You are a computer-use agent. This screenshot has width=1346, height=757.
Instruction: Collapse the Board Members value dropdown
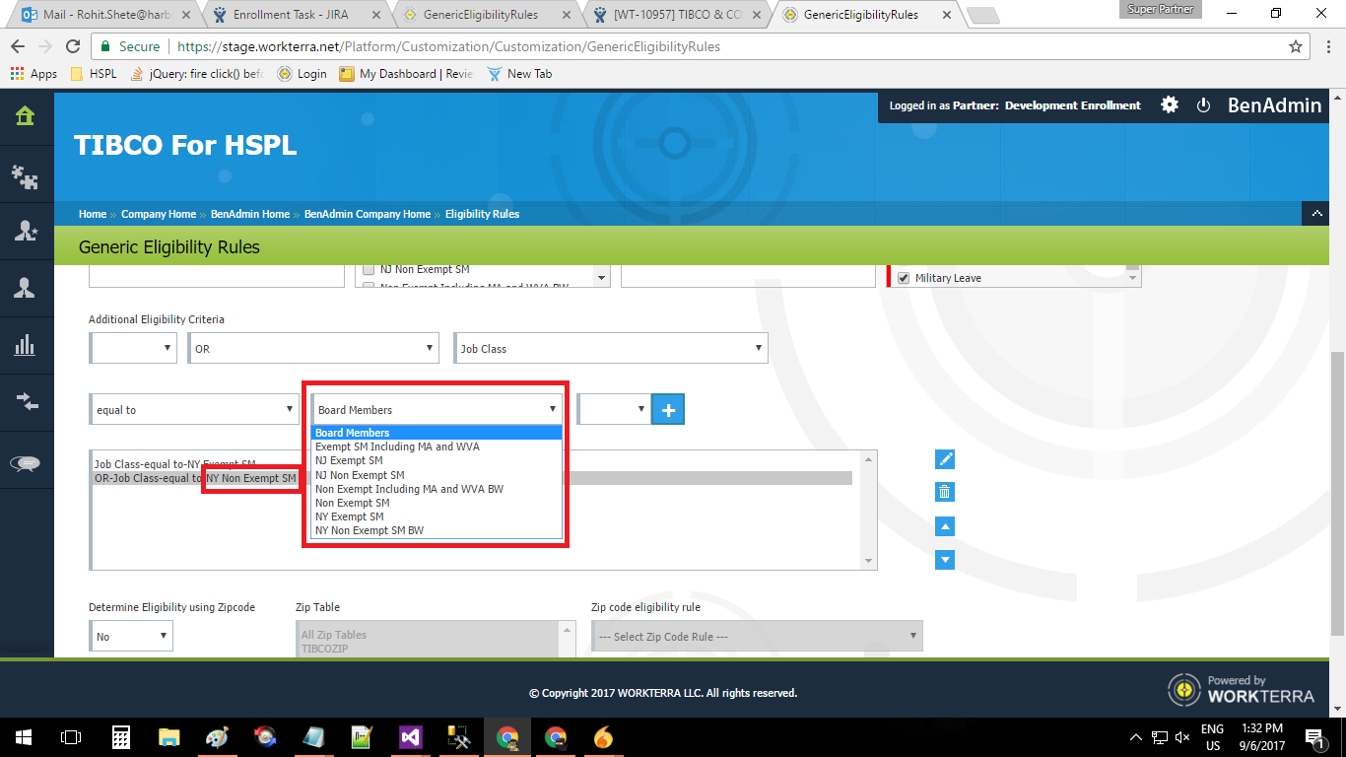click(x=437, y=409)
